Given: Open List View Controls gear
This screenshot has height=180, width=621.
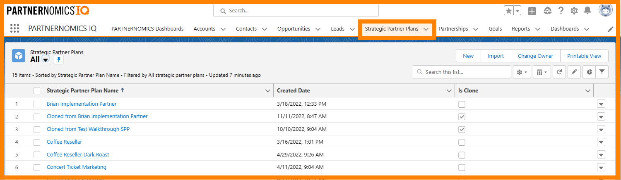Looking at the screenshot, I should point(522,72).
